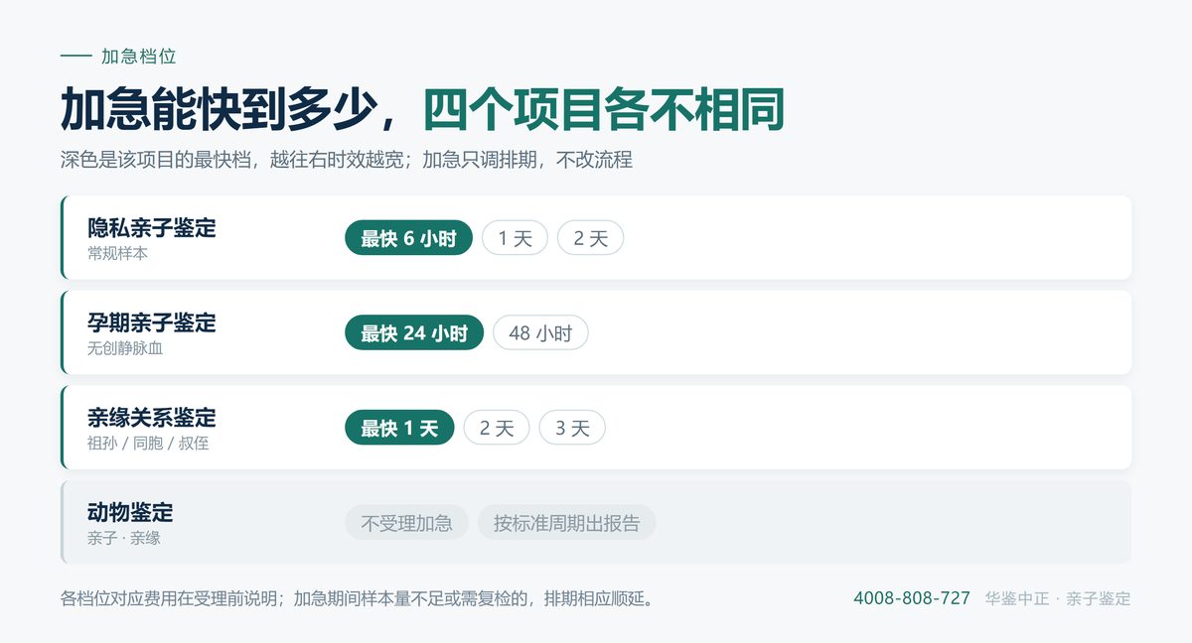Click the 华鉴中正 · 亲子鉴定 brand text
The width and height of the screenshot is (1192, 643).
[1058, 598]
